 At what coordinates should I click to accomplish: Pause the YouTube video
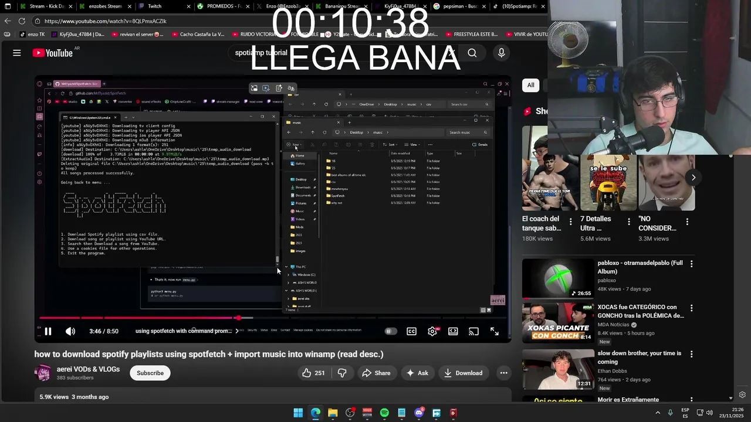48,331
